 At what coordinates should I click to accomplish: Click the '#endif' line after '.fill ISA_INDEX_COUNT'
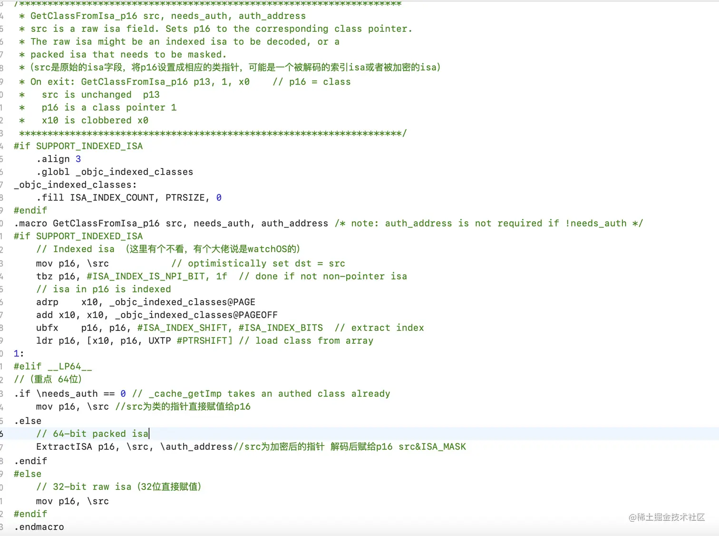30,210
